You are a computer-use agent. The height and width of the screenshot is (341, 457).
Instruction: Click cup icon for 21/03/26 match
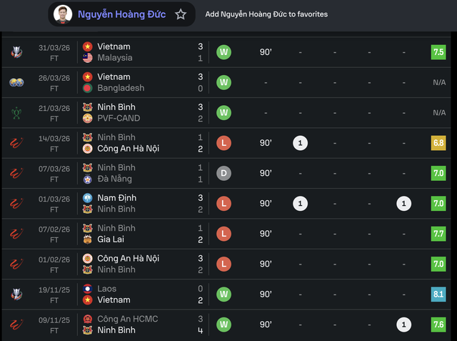tap(16, 112)
